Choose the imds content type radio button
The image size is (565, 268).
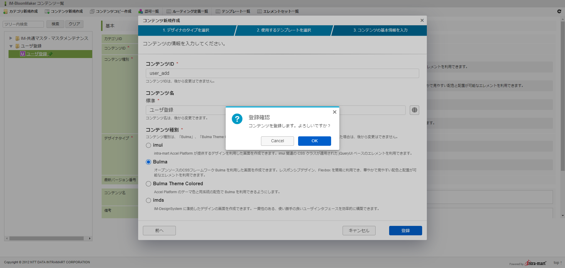tap(148, 201)
